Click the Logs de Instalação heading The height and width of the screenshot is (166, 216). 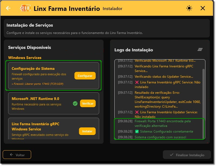pos(134,50)
